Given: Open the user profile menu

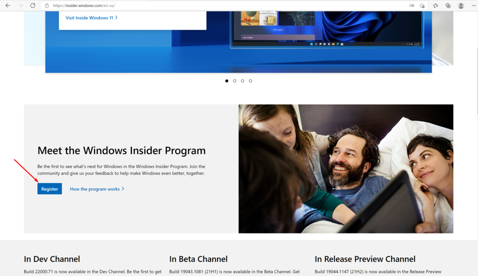Looking at the screenshot, I should click(x=461, y=6).
